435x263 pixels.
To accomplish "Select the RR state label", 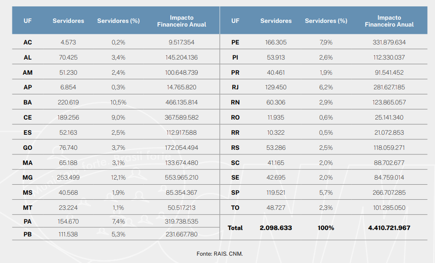I will click(235, 132).
